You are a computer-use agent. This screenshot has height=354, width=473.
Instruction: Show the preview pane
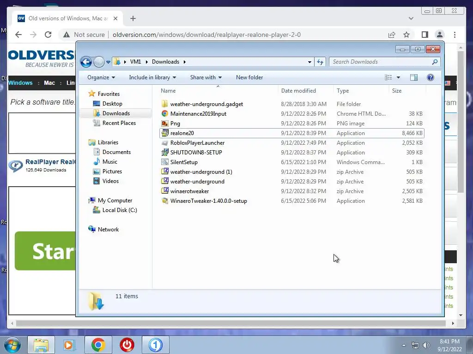click(413, 77)
